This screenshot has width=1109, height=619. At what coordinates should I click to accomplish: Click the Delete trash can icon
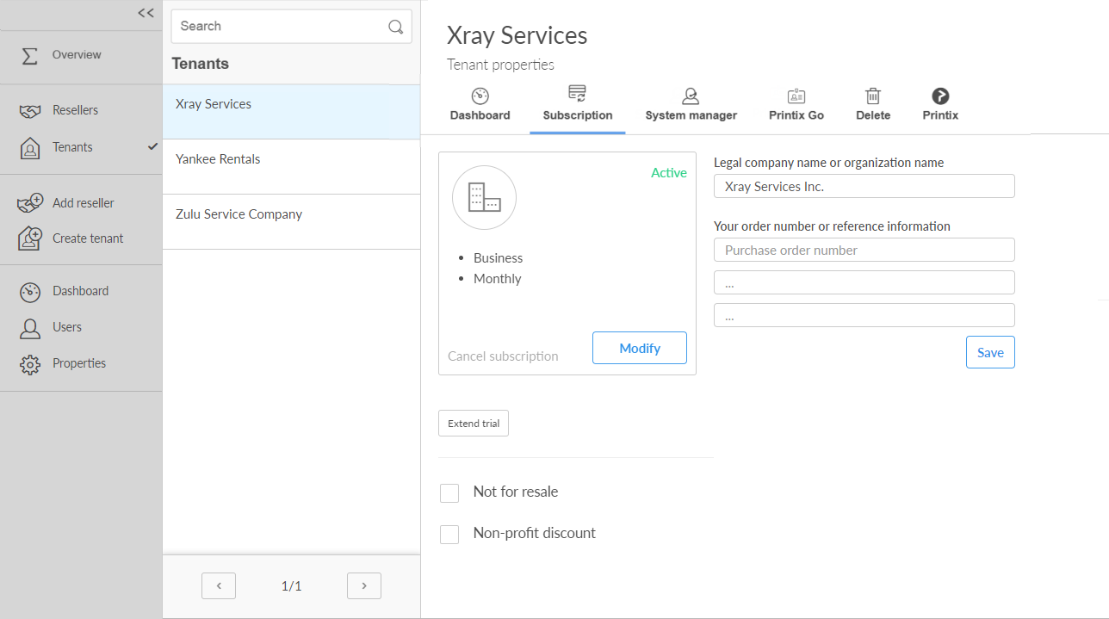tap(872, 96)
